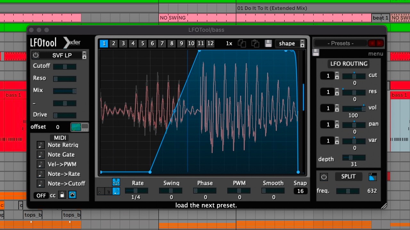Adjust the vol routing amount slider
This screenshot has height=230, width=410.
point(354,109)
